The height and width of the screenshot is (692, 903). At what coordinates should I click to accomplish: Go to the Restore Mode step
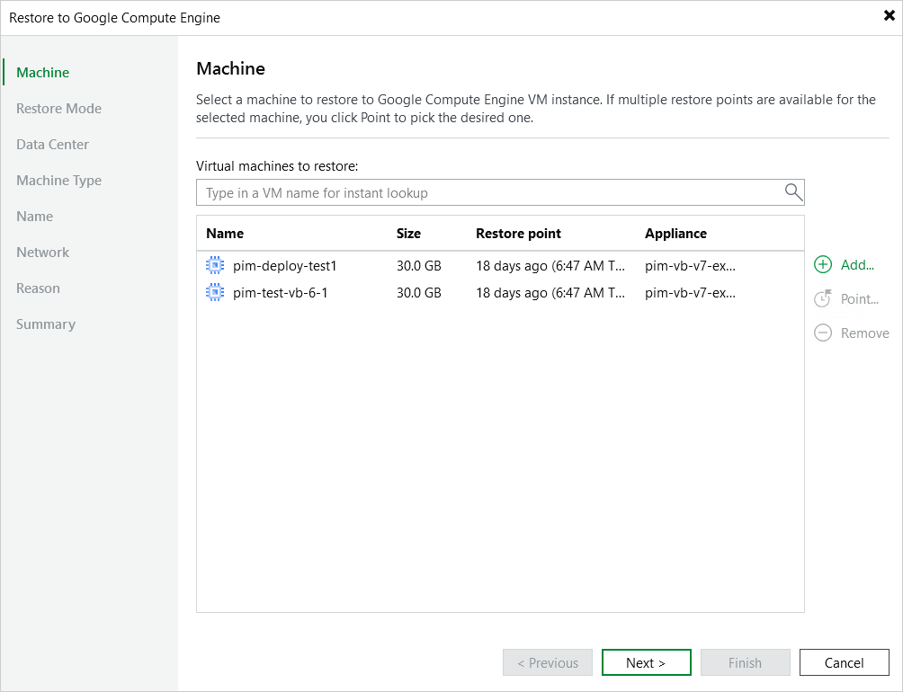coord(58,108)
